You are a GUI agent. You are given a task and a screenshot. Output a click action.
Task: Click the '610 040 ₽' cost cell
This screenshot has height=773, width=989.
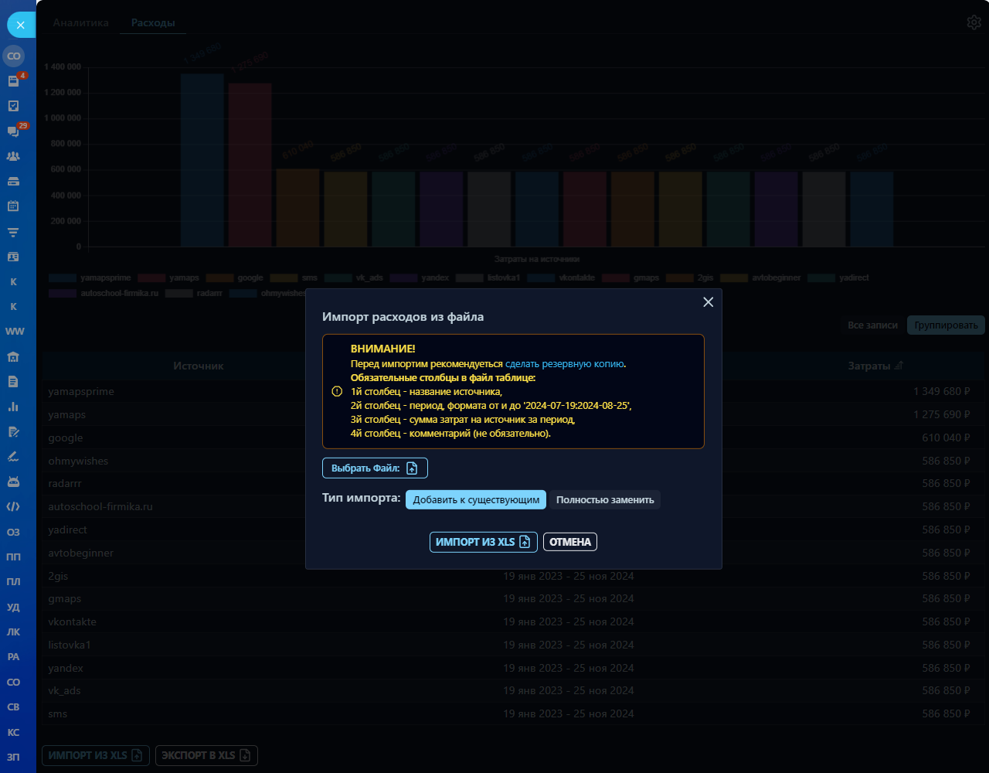(946, 438)
